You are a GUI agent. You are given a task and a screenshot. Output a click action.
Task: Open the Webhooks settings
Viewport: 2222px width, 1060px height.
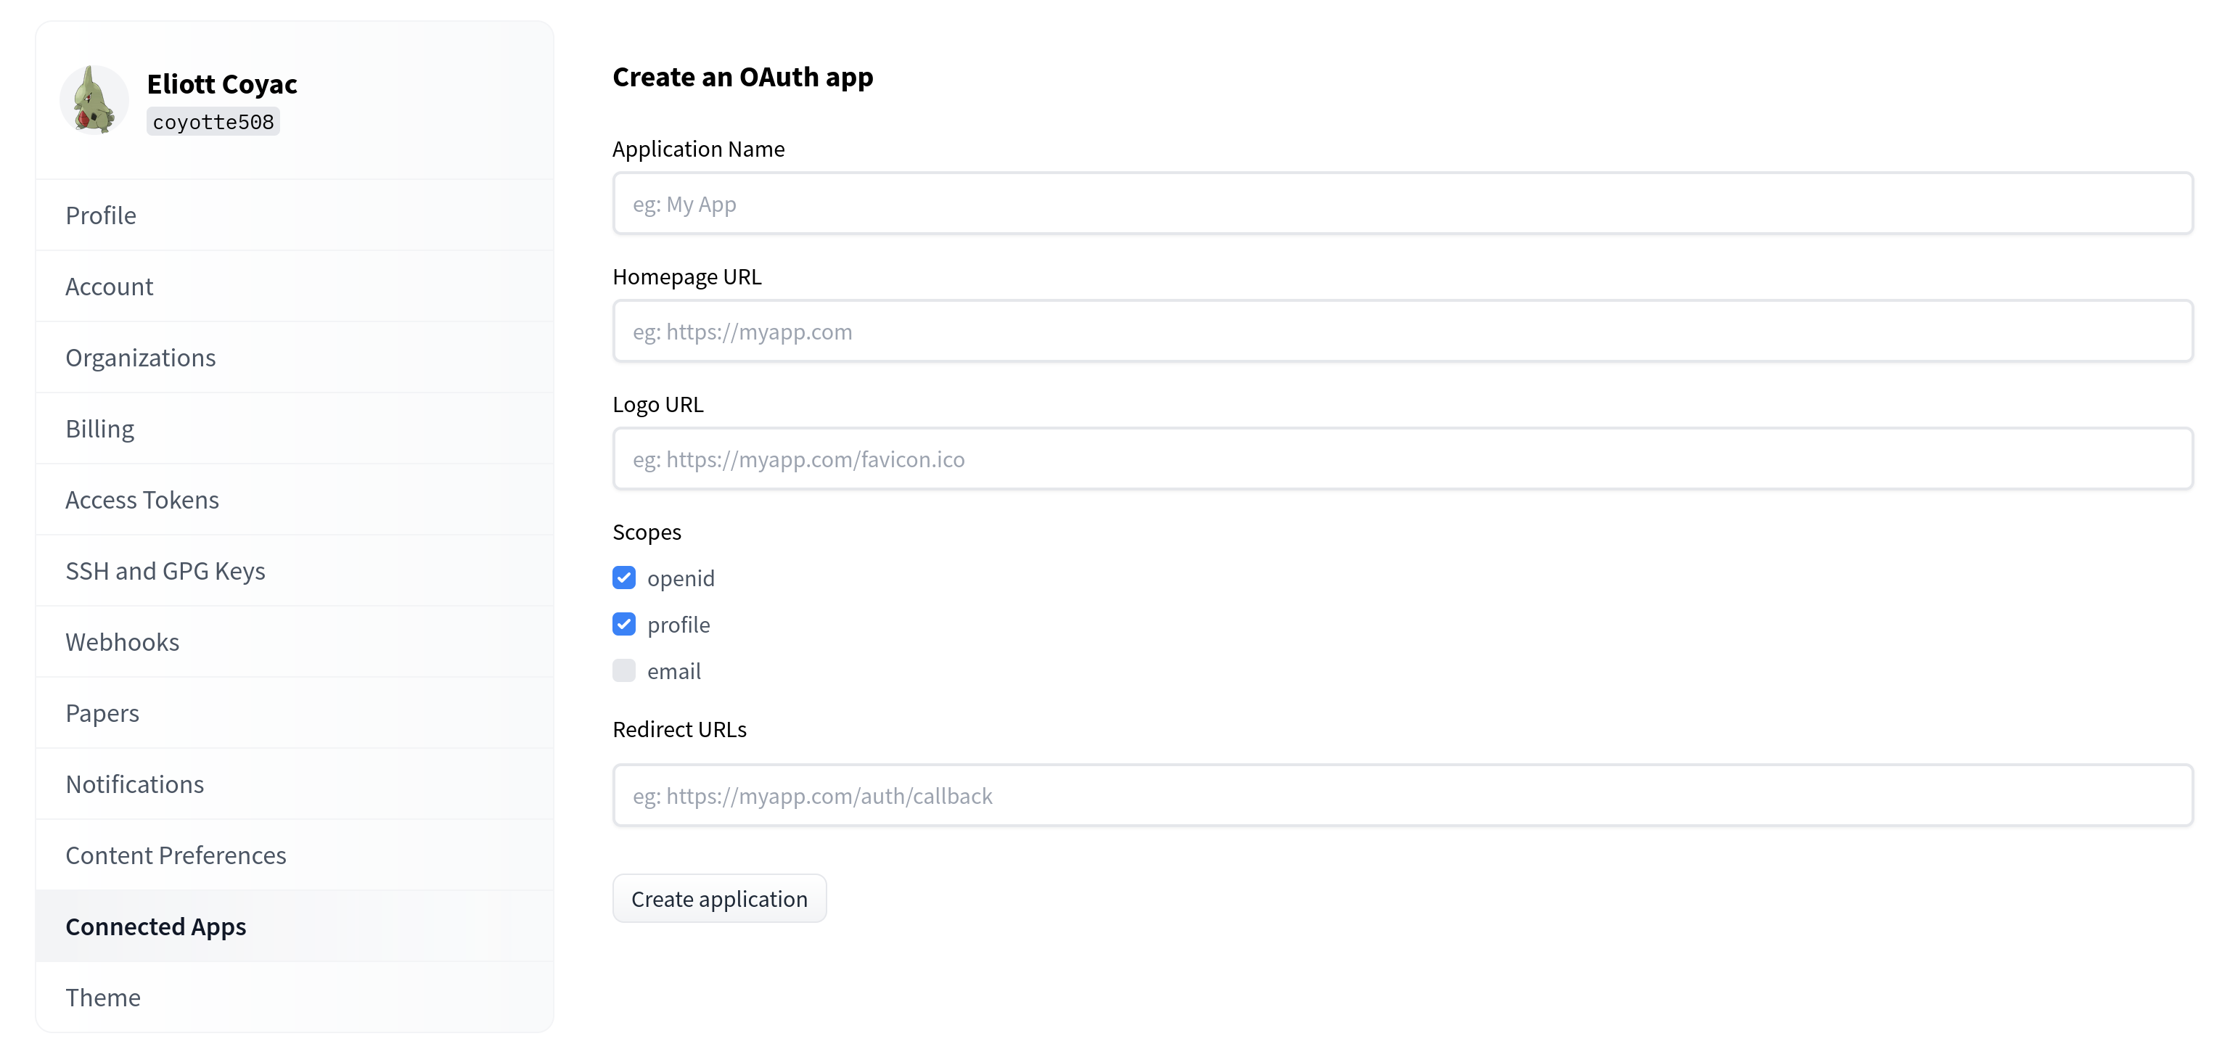tap(123, 643)
